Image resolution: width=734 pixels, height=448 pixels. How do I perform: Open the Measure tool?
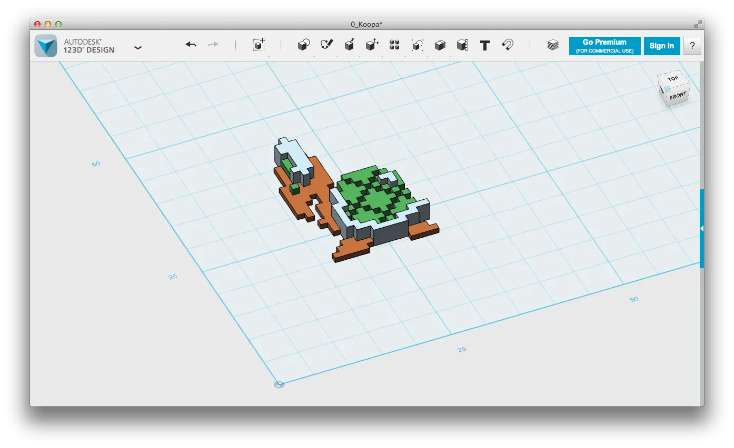(x=462, y=45)
